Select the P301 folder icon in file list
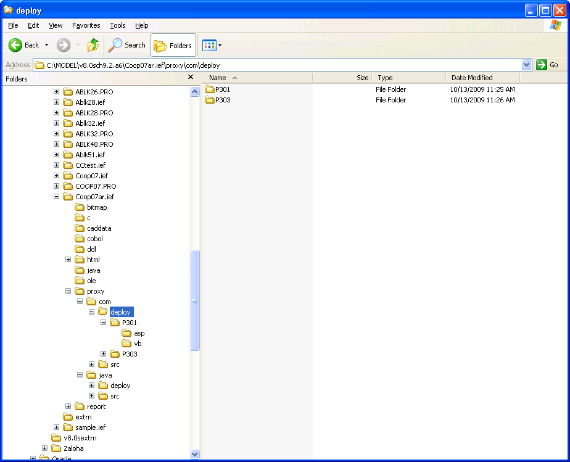 pos(210,89)
